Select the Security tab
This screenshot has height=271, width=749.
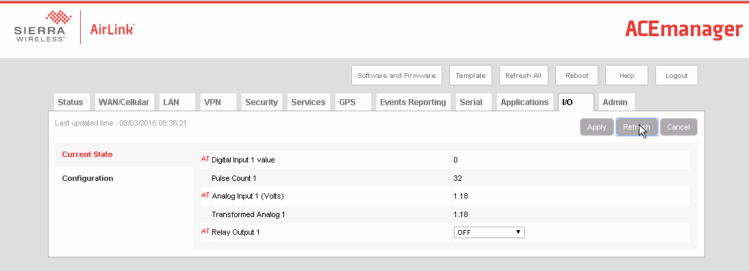[x=262, y=102]
